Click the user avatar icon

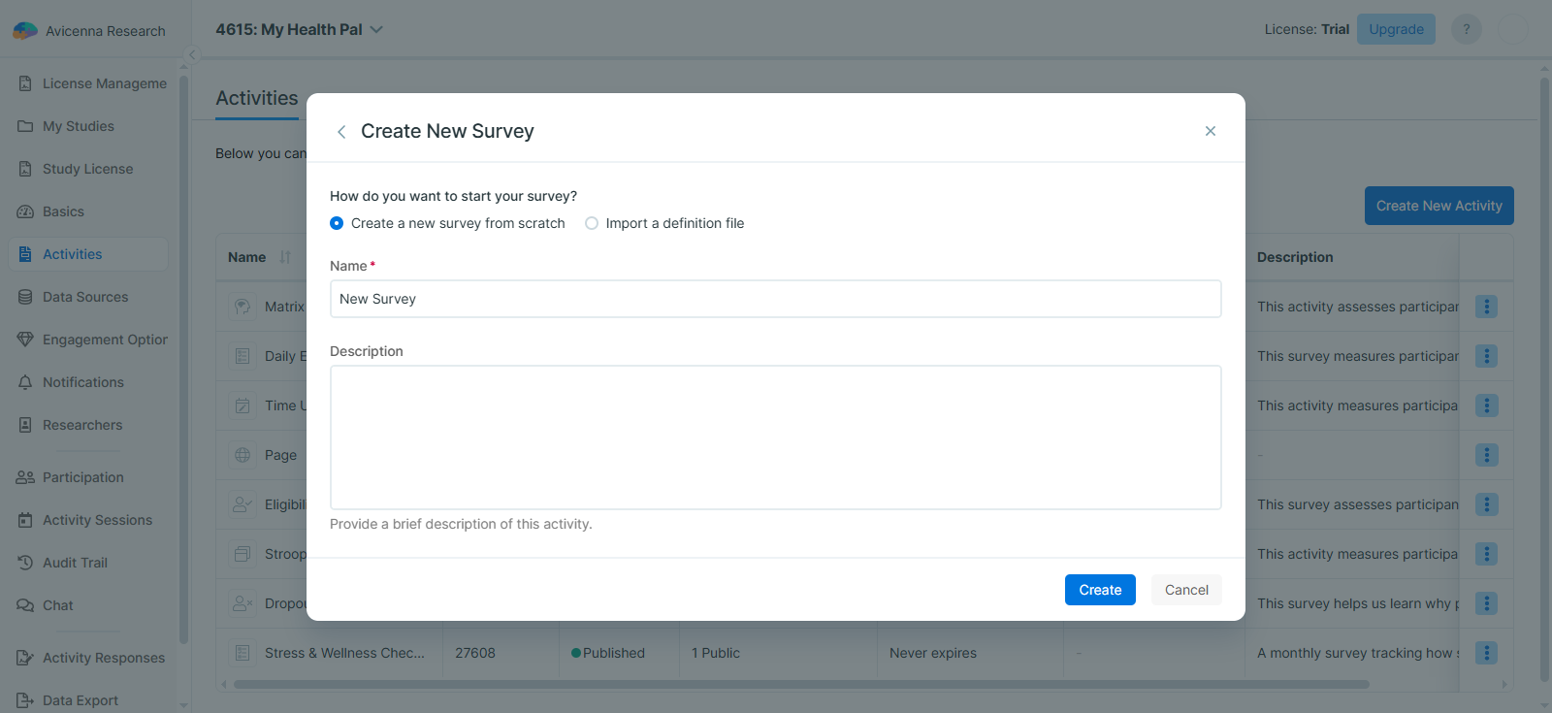point(1513,29)
